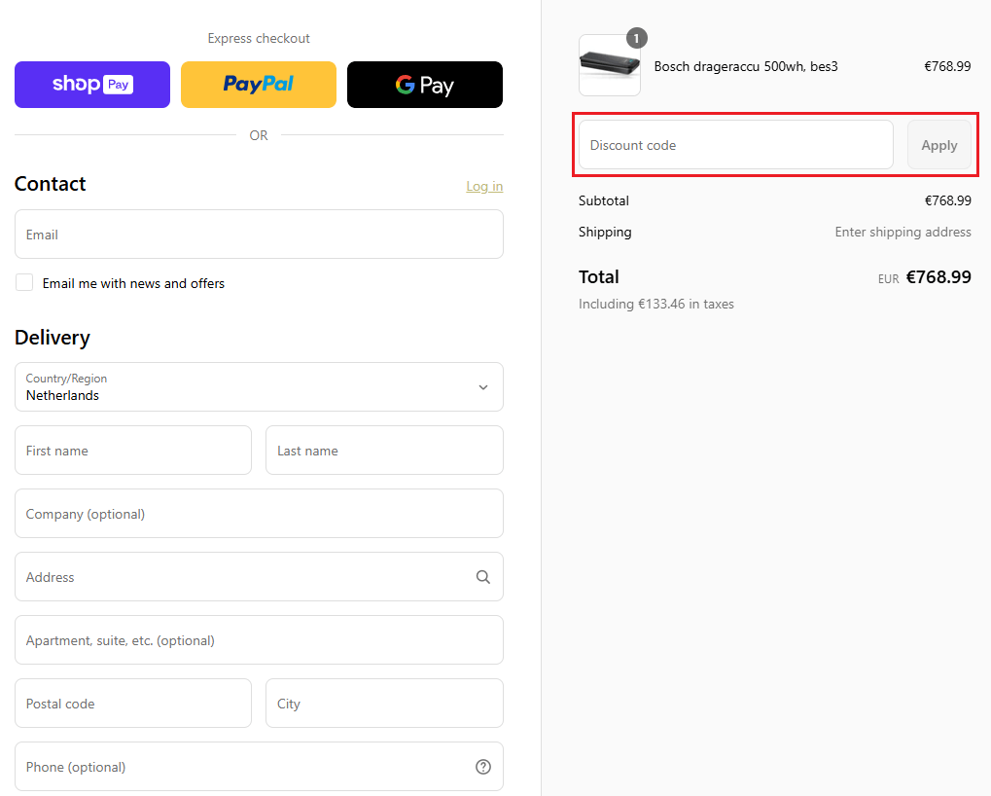Click the quantity badge on product image
Screen dimensions: 991x796
click(x=637, y=38)
